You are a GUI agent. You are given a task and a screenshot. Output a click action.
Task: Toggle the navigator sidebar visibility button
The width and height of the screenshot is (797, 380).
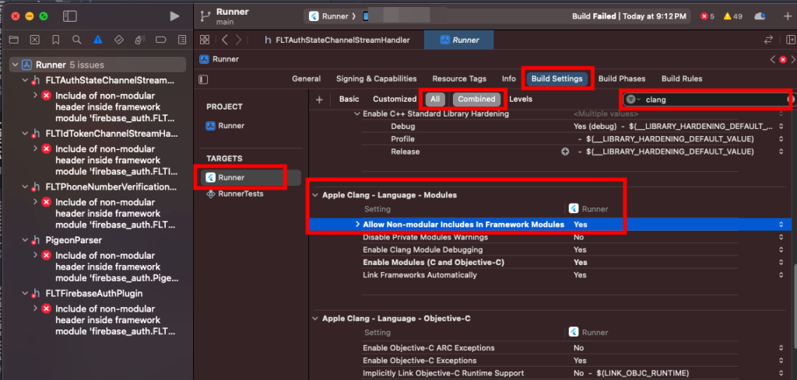tap(69, 16)
